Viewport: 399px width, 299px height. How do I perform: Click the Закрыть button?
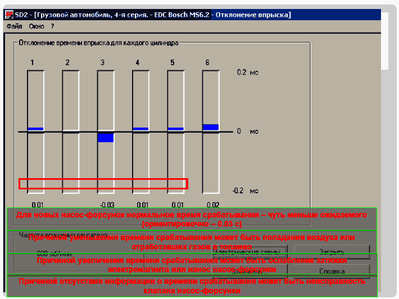(x=332, y=251)
